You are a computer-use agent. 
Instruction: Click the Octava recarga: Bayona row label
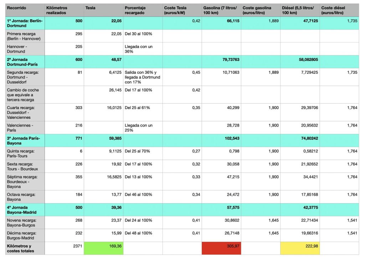click(x=25, y=197)
